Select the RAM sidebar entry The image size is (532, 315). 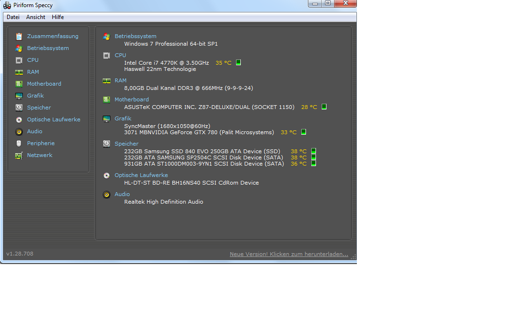33,72
